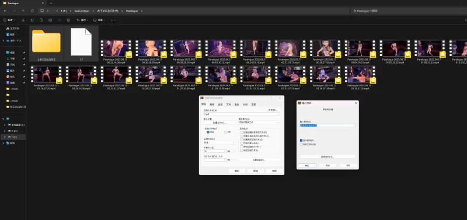Open the split volume size dropdown
Image resolution: width=467 pixels, height=220 pixels.
click(x=225, y=160)
